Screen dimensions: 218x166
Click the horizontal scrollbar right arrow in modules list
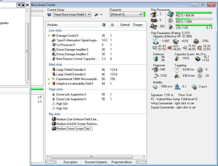click(144, 157)
